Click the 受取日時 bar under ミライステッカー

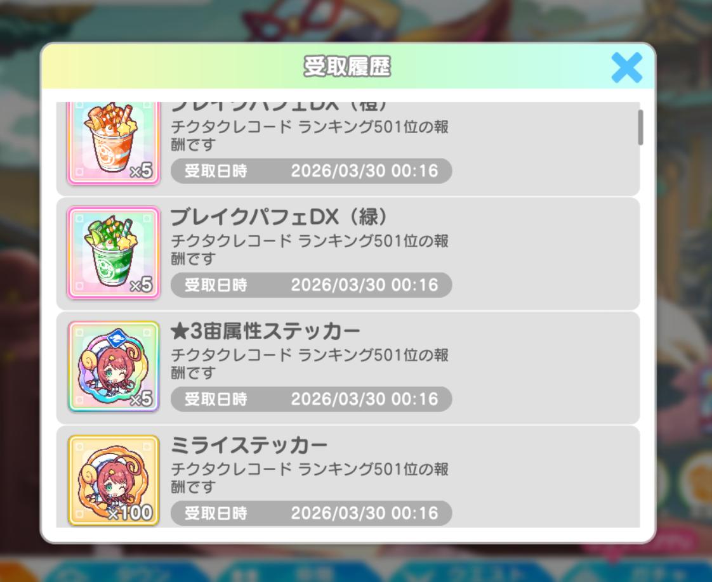pyautogui.click(x=311, y=513)
